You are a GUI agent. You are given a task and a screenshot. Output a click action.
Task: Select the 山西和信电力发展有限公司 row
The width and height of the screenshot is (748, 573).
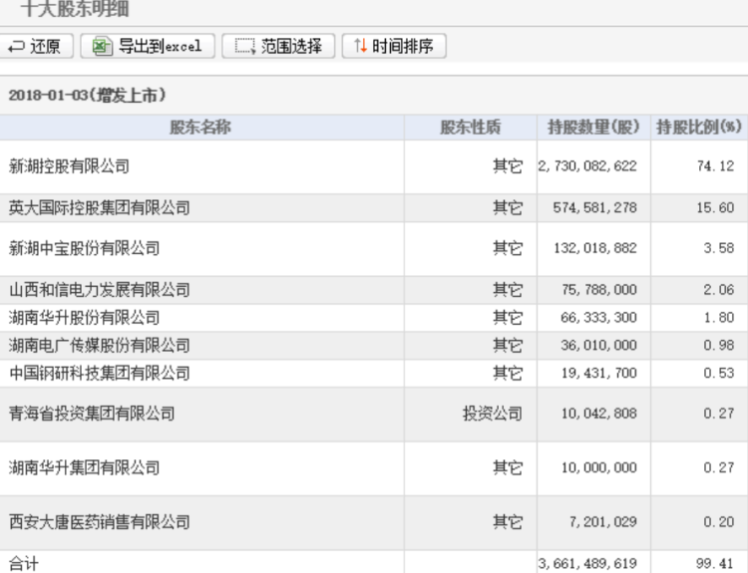(x=99, y=290)
